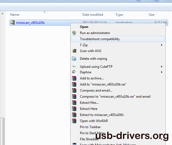Viewport: 172px width, 145px height.
Task: Select the mirascan_v403u10b file name
Action: pos(30,23)
